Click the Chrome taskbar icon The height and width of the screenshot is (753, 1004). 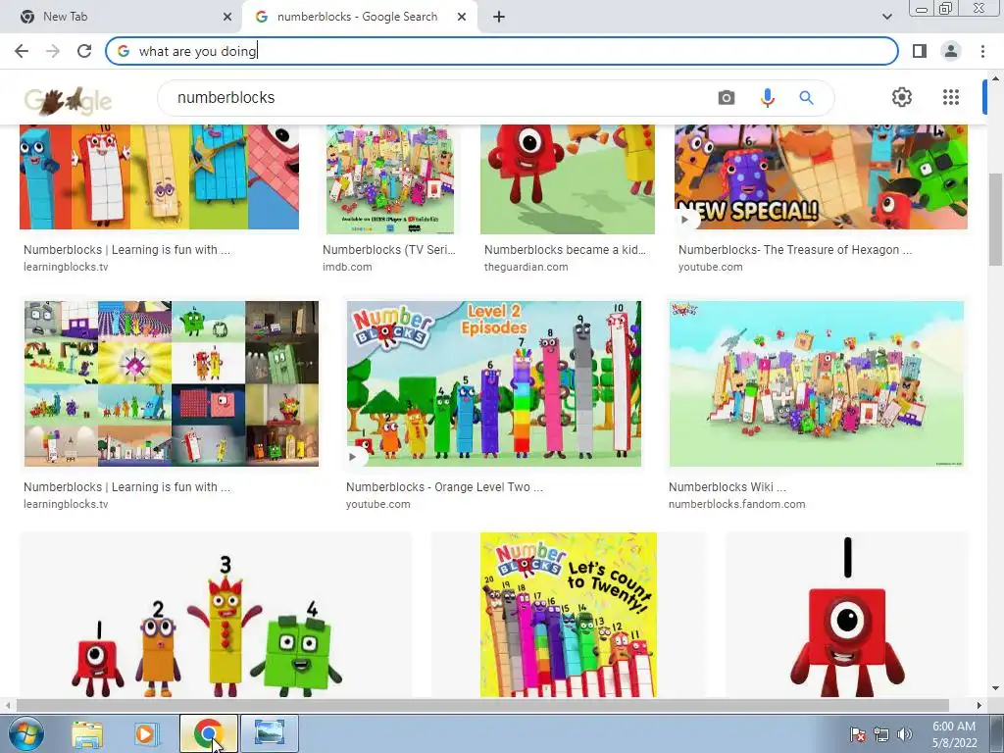(x=208, y=734)
